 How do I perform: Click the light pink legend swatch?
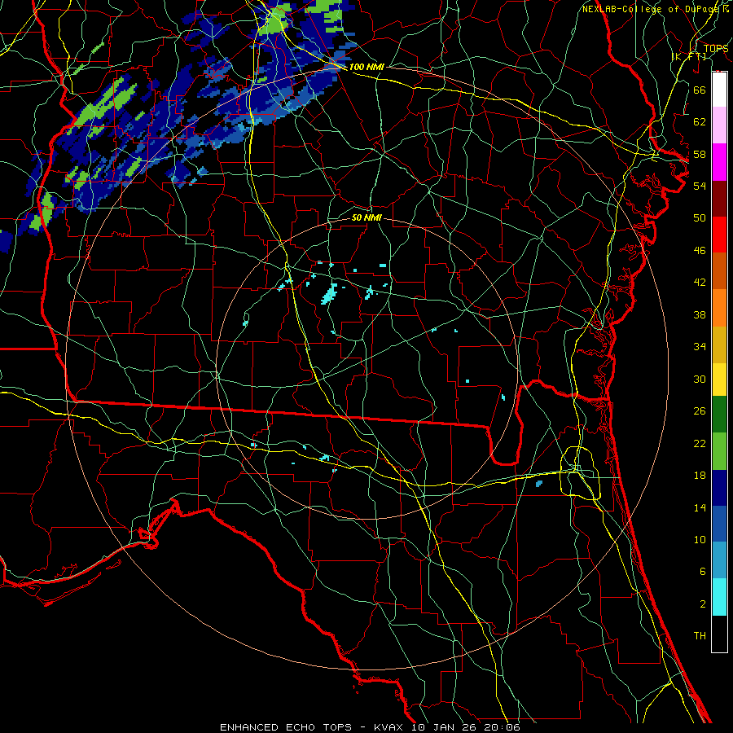[x=719, y=125]
